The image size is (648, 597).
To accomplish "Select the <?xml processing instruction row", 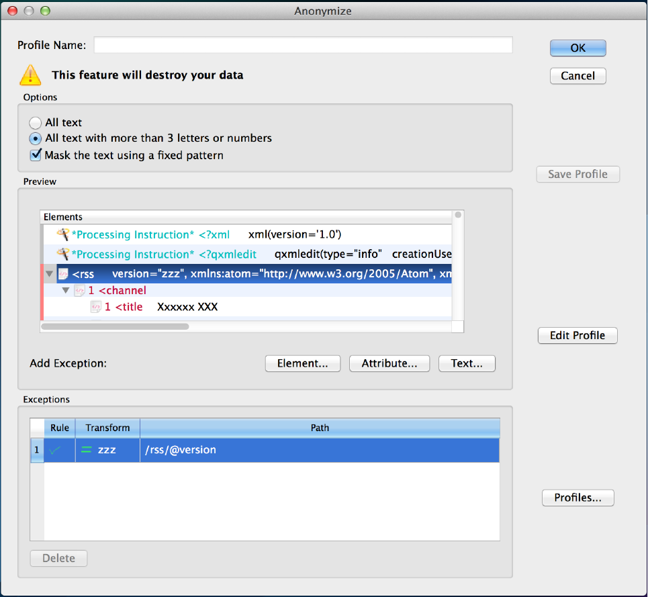I will [x=248, y=234].
